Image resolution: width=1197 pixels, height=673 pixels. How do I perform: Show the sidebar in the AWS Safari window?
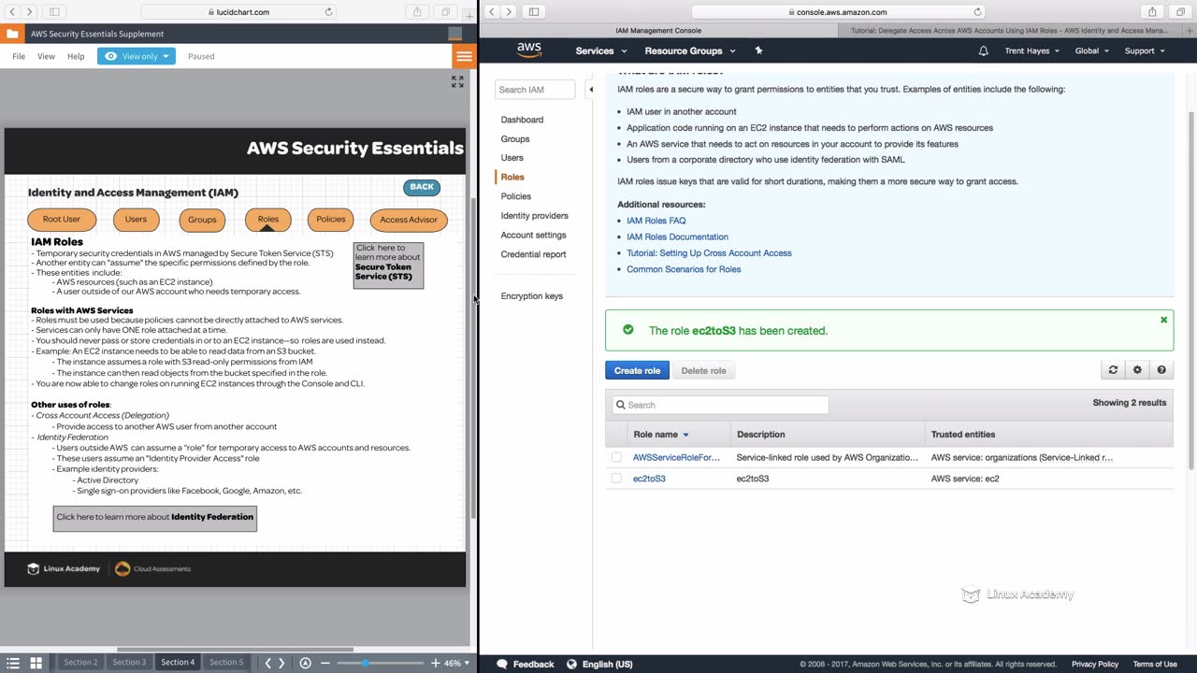pyautogui.click(x=534, y=12)
